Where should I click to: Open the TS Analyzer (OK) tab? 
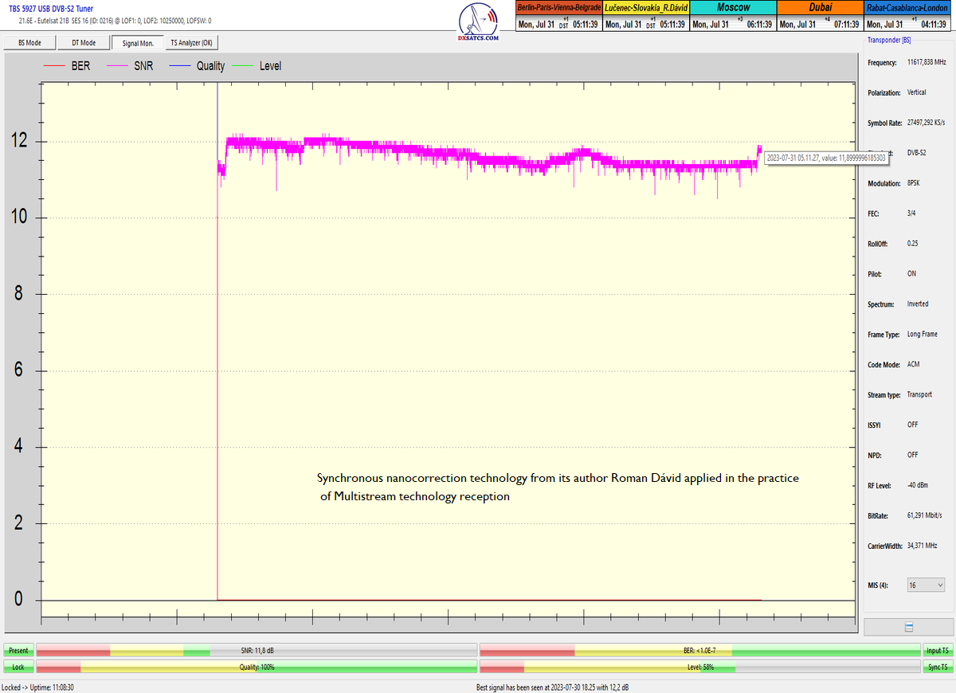coord(191,43)
